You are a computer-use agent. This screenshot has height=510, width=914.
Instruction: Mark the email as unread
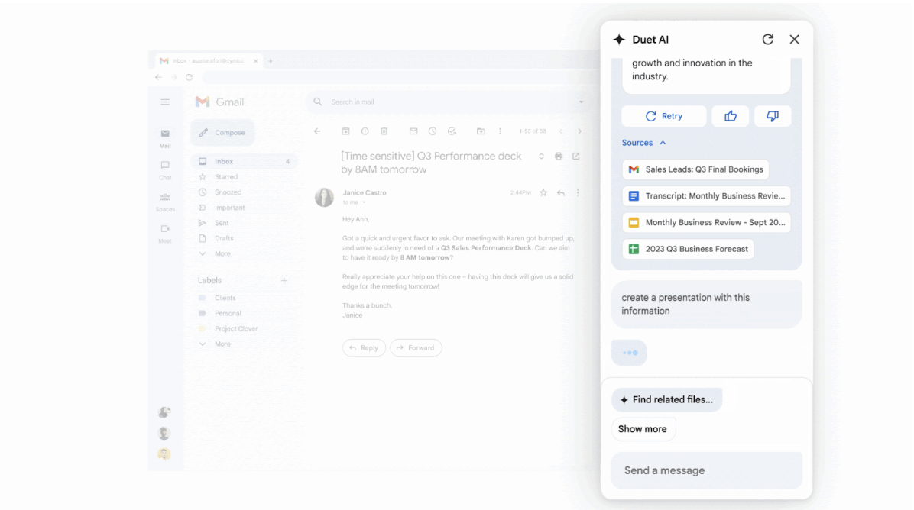413,131
